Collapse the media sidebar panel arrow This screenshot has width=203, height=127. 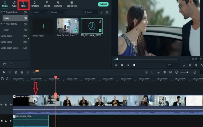29,39
